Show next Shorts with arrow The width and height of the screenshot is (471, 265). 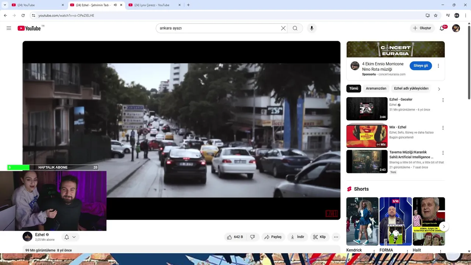pyautogui.click(x=444, y=227)
